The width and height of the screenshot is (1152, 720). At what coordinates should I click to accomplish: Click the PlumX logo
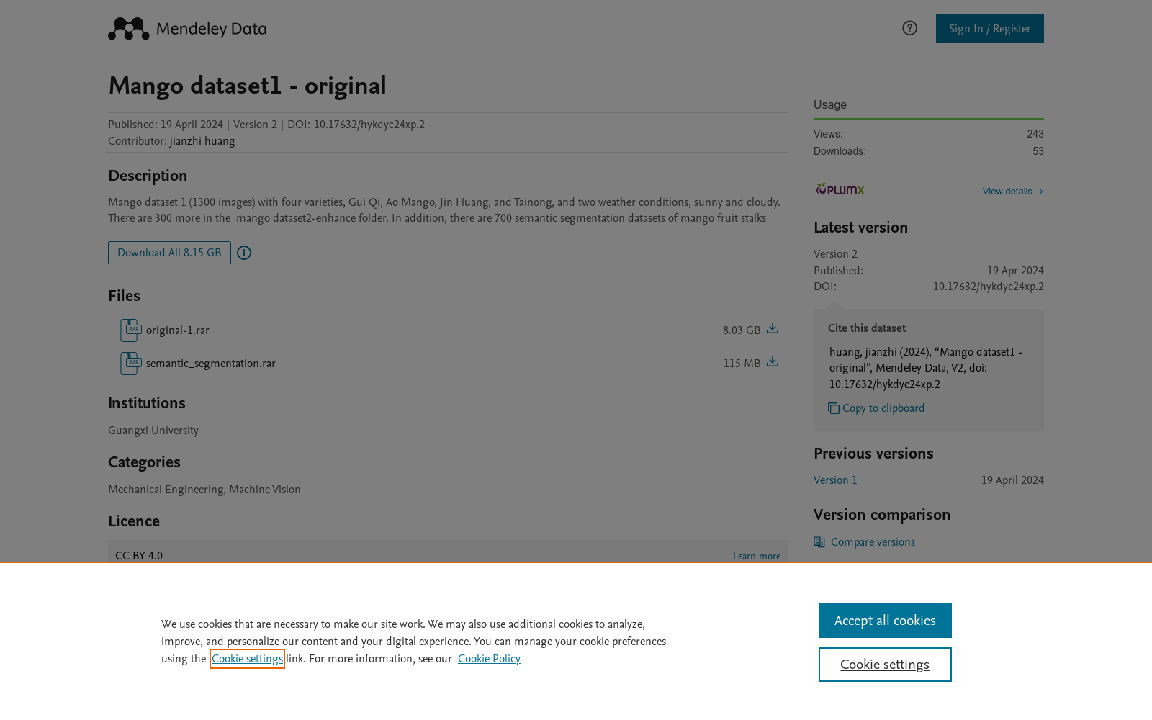point(840,189)
